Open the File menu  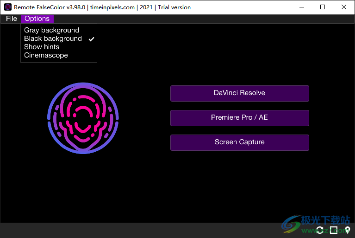[x=11, y=19]
